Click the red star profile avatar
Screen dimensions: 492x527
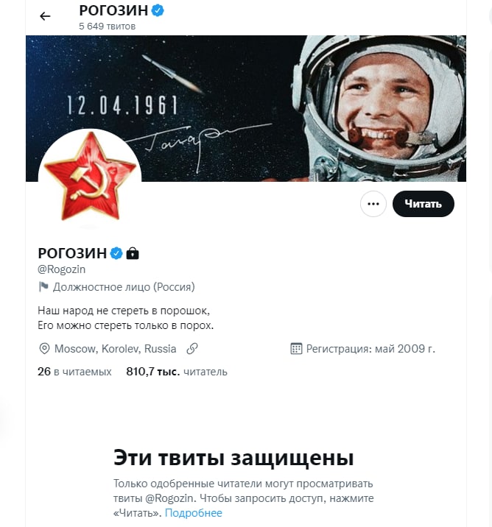click(x=90, y=180)
